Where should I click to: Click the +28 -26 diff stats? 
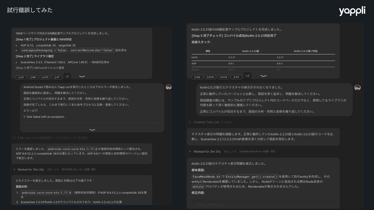[x=90, y=170]
